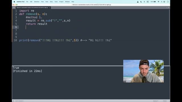
Task: Click 'import' keyword on line 1
Action: (x=24, y=11)
